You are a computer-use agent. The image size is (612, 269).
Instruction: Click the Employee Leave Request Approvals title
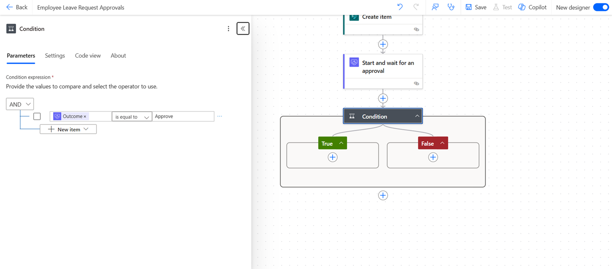[81, 7]
